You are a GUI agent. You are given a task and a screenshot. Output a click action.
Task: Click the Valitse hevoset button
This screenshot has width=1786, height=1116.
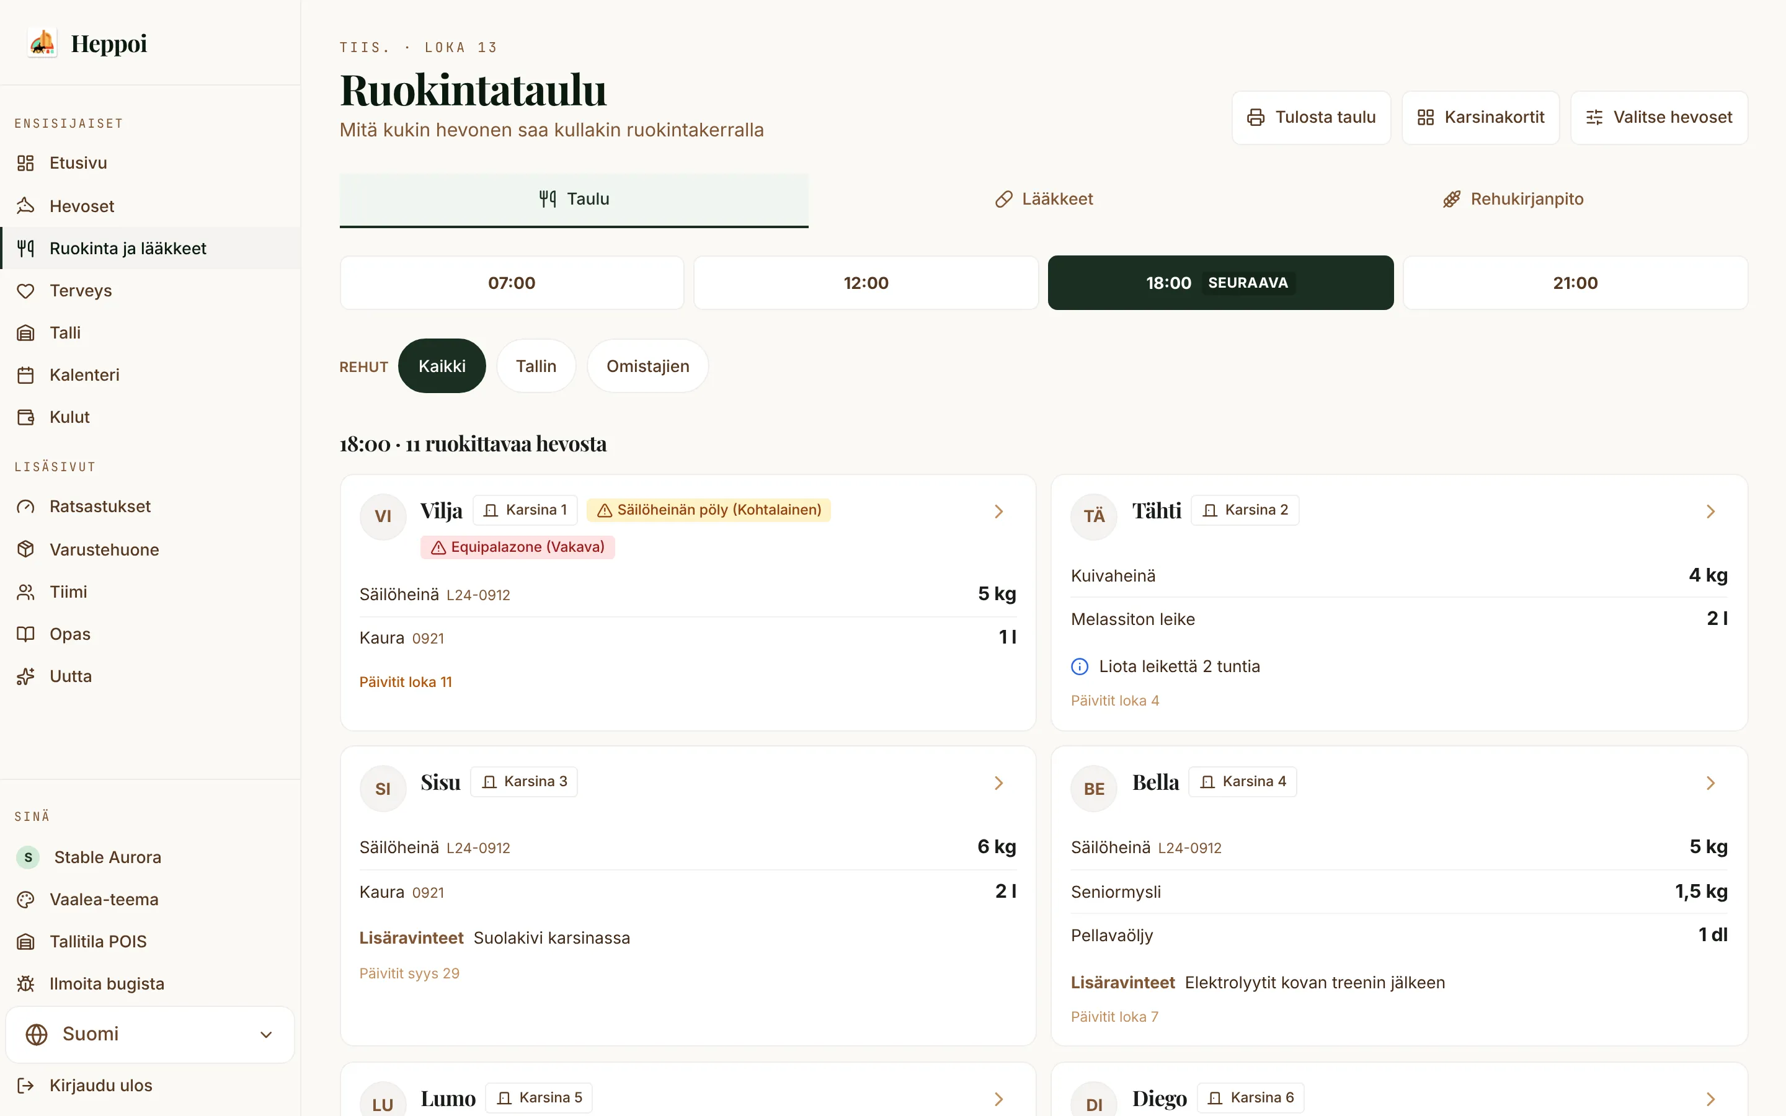click(1659, 117)
